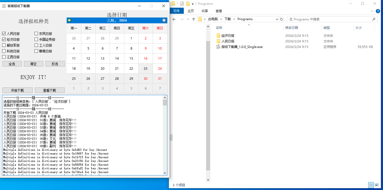Switch Explorer to large icons view
This screenshot has height=190, width=383.
(377, 185)
